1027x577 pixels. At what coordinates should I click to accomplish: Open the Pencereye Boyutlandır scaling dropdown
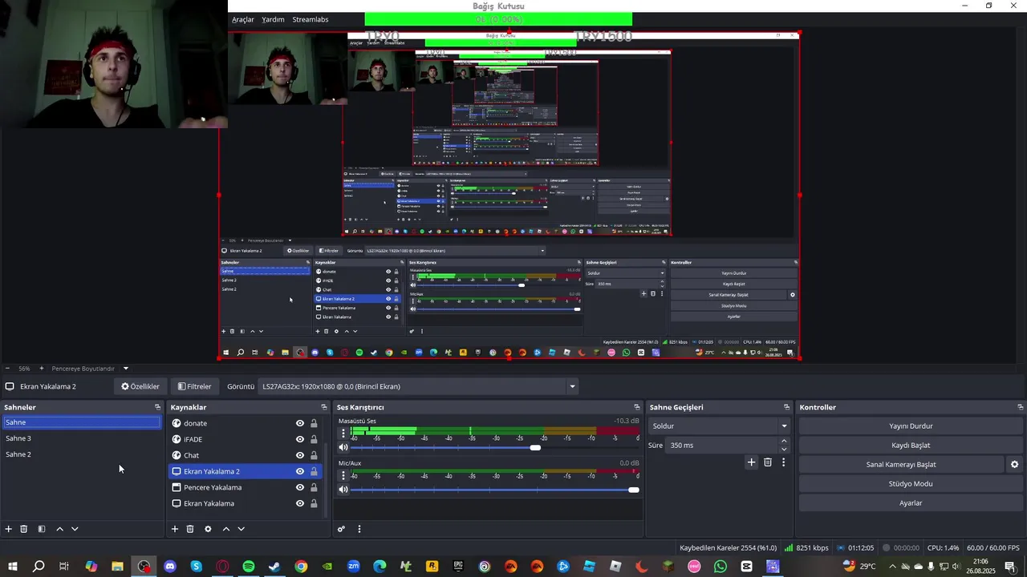click(91, 369)
